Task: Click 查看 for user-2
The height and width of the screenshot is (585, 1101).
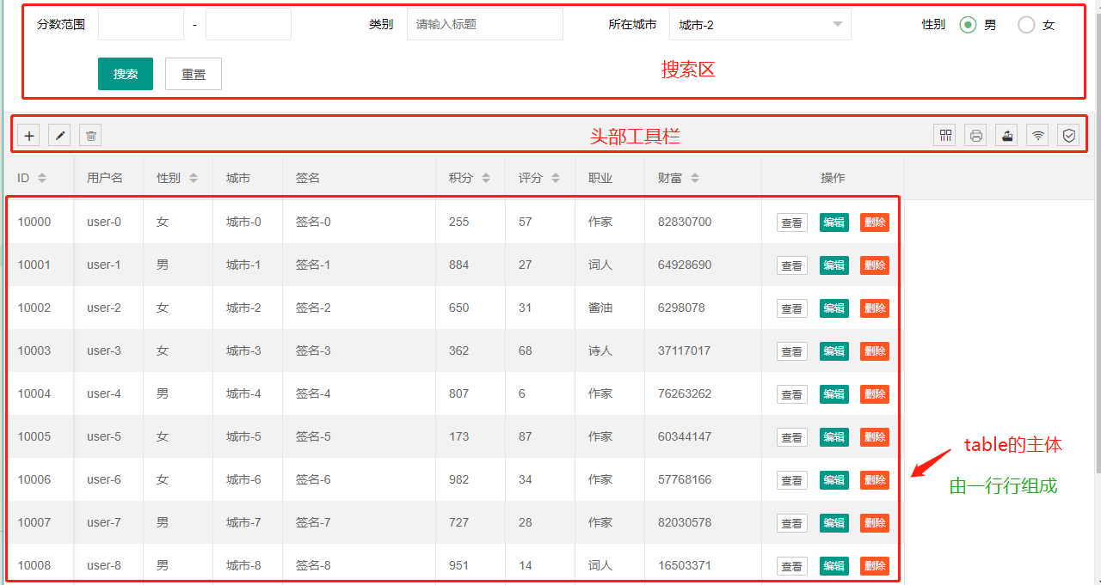Action: (x=792, y=308)
